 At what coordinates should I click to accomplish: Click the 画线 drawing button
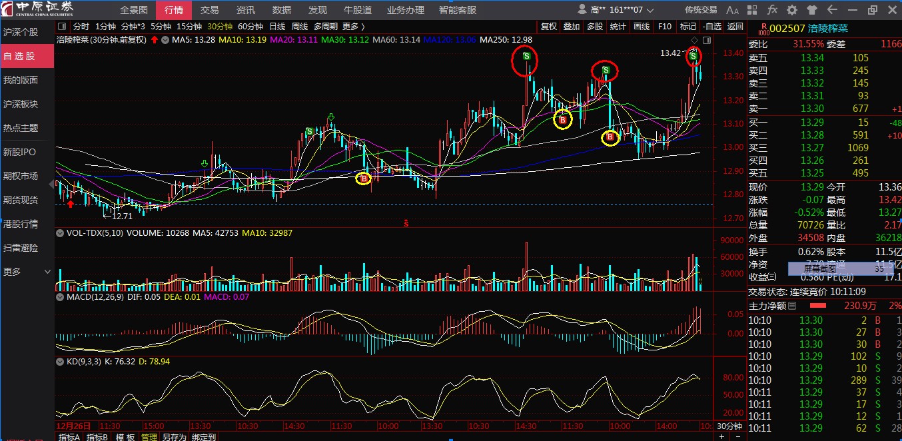point(641,27)
